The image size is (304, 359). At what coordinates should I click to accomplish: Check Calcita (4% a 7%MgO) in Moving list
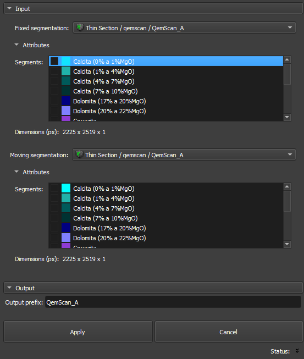[54, 208]
